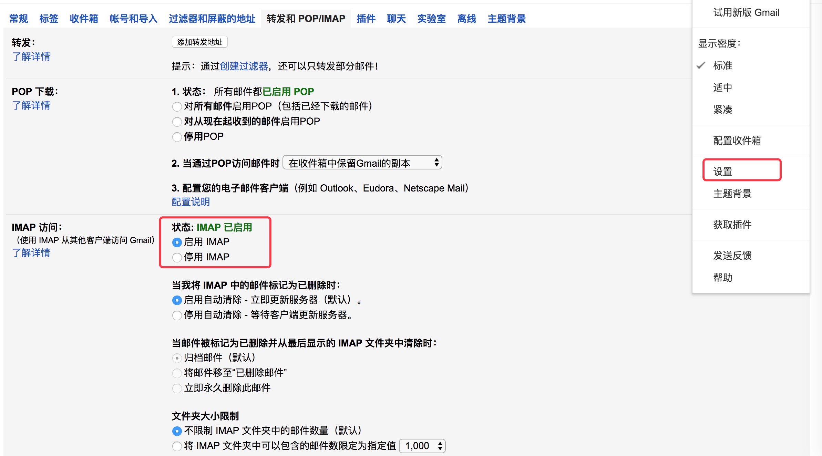
Task: Choose 停用自动清除 option
Action: pyautogui.click(x=177, y=315)
